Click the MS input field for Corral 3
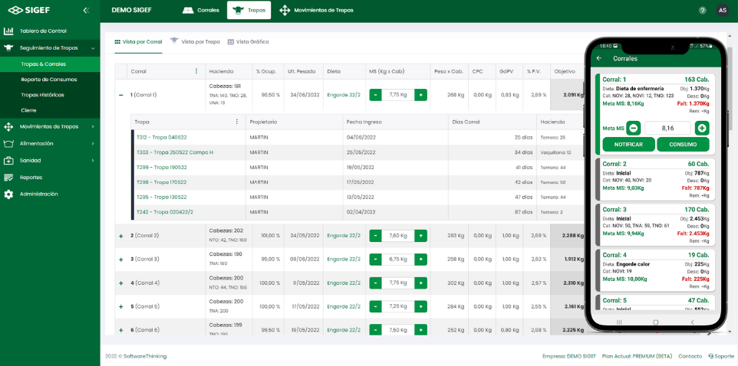The height and width of the screenshot is (366, 738). [x=397, y=260]
